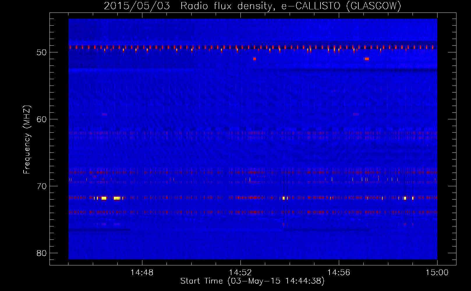
Task: Select the "Frequency (MHZ)" y-axis label
Action: [26, 140]
